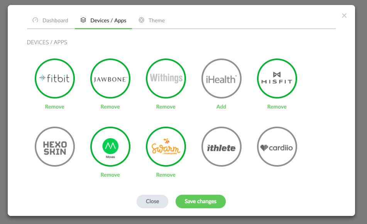Remove the Misfit device

(x=277, y=107)
